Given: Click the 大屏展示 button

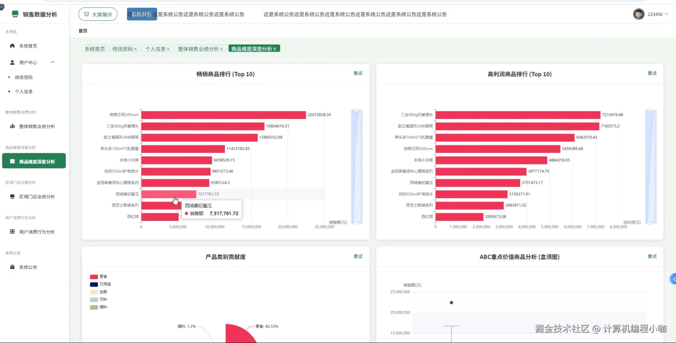Looking at the screenshot, I should point(98,14).
